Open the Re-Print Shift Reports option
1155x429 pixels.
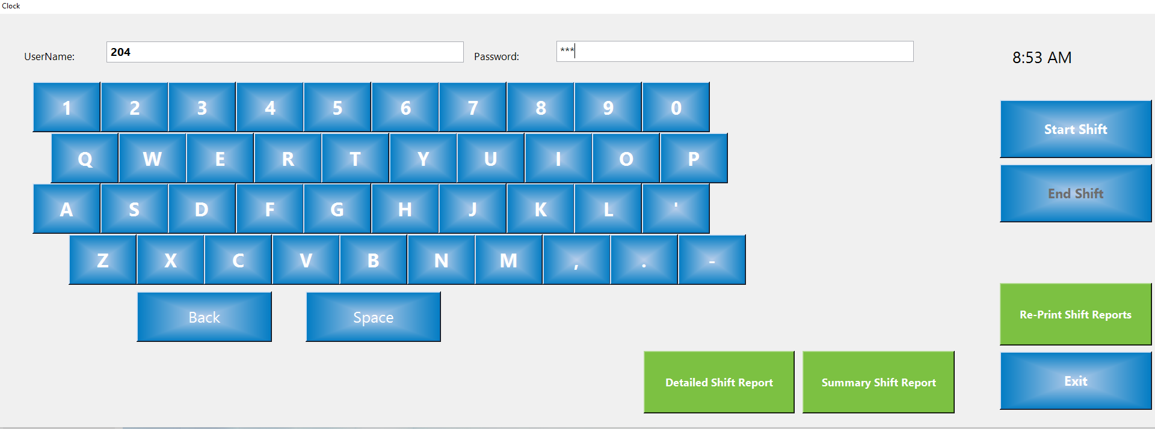point(1076,314)
